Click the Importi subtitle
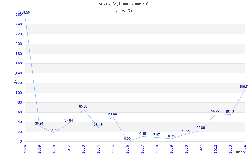The width and height of the screenshot is (248, 155). 124,11
